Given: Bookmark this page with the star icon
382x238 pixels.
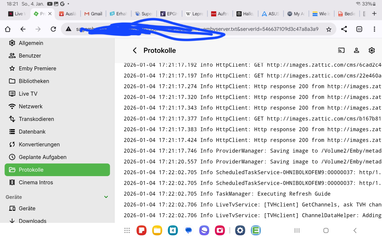Looking at the screenshot, I should coord(329,29).
